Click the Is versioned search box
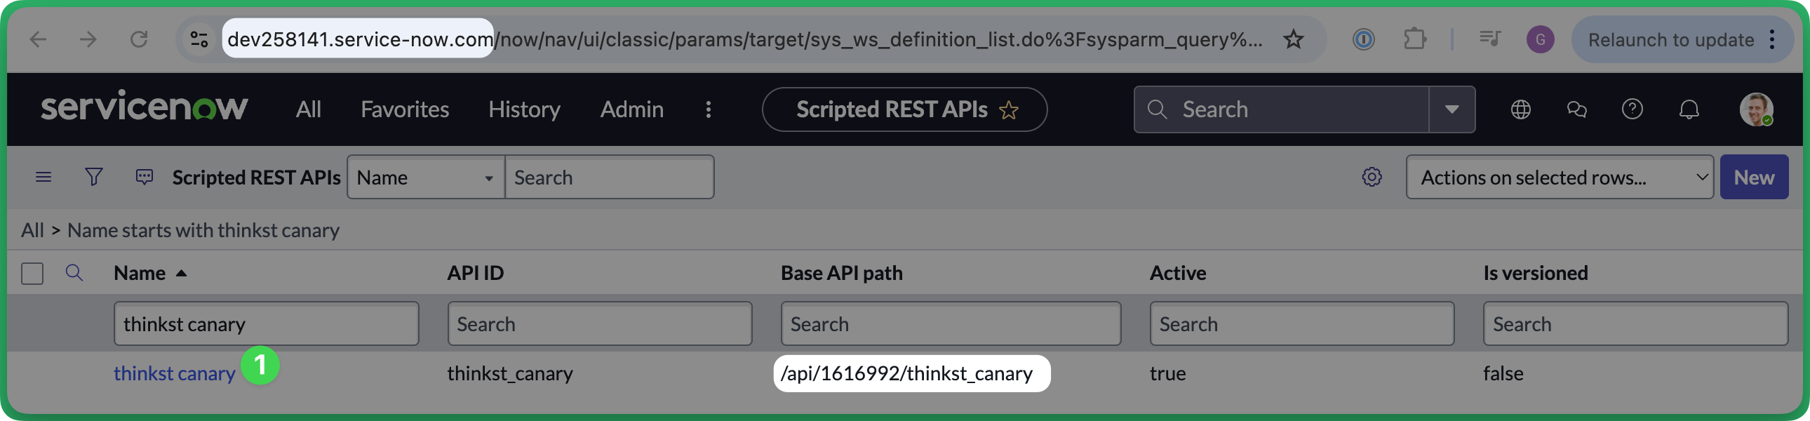This screenshot has width=1810, height=421. pos(1635,324)
